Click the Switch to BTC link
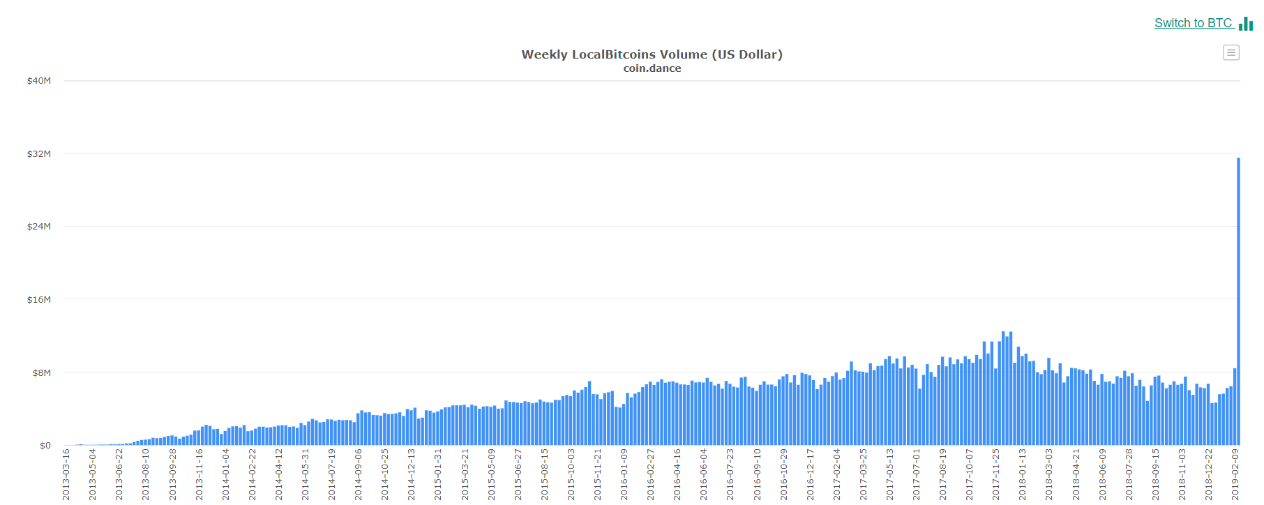The image size is (1264, 505). pyautogui.click(x=1193, y=23)
